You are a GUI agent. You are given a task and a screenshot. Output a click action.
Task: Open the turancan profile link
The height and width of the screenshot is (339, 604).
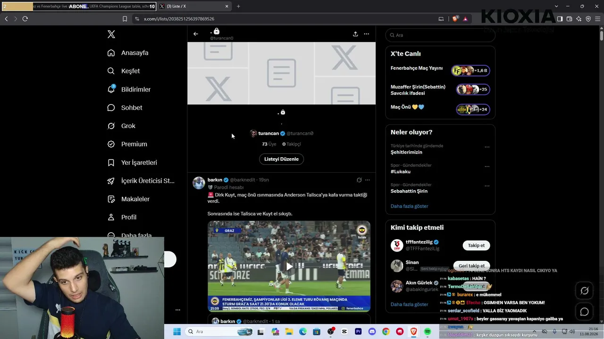point(282,133)
